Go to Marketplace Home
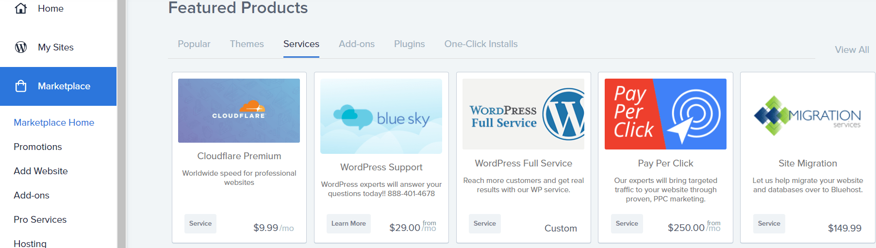This screenshot has width=876, height=248. click(x=54, y=122)
